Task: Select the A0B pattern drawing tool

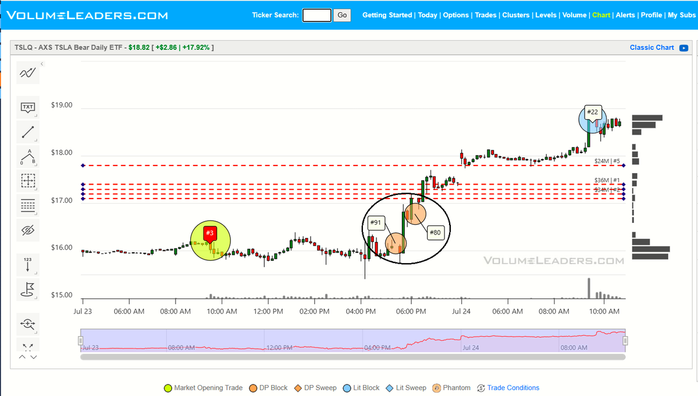Action: coord(28,157)
